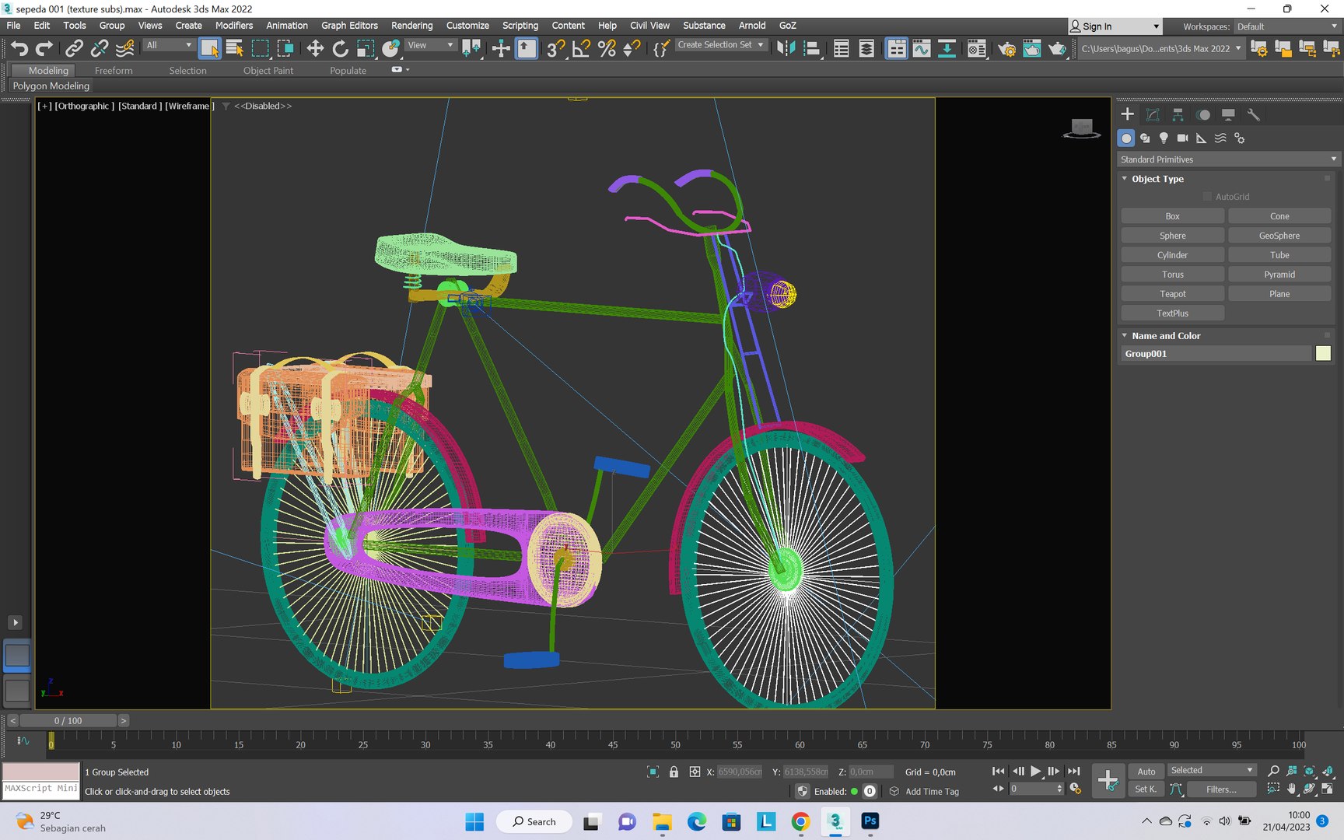Image resolution: width=1344 pixels, height=840 pixels.
Task: Select the Select and Rotate tool
Action: coord(340,48)
